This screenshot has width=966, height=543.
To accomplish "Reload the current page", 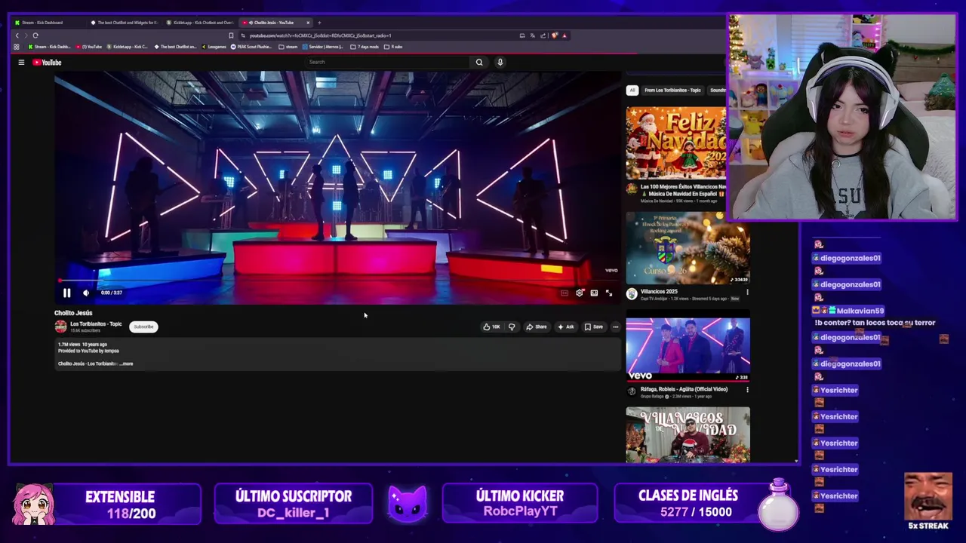I will pos(35,35).
